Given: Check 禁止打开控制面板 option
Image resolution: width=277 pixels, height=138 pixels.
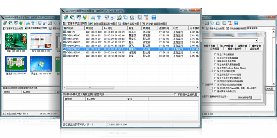Looking at the screenshot, I should coord(216,54).
